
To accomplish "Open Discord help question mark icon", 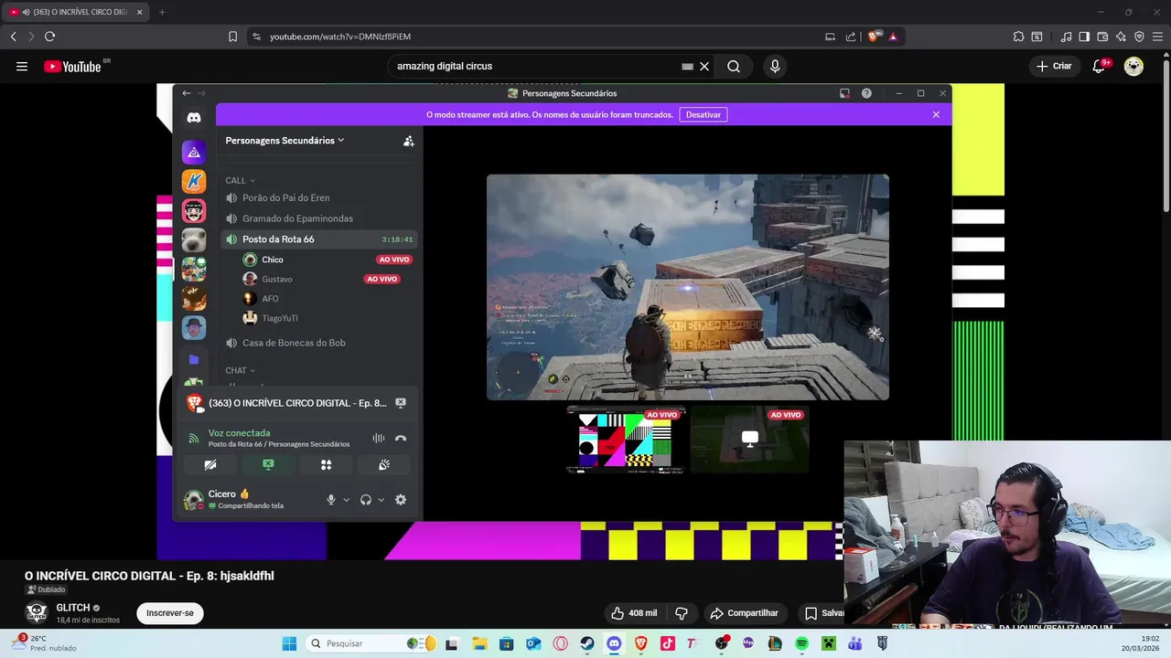I will (866, 93).
